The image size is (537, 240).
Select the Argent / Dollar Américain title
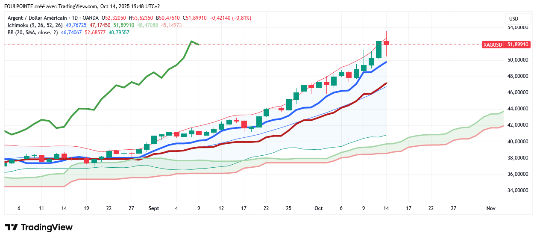[x=38, y=18]
